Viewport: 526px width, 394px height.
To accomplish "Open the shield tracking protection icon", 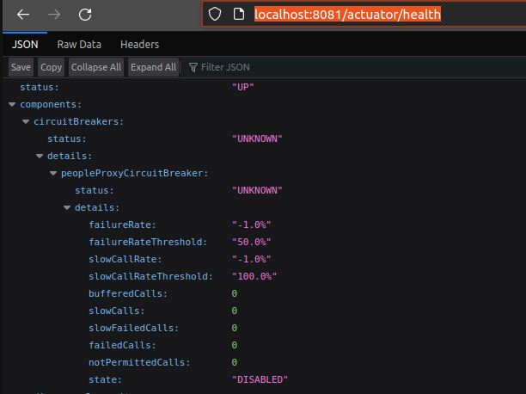I will [x=215, y=14].
